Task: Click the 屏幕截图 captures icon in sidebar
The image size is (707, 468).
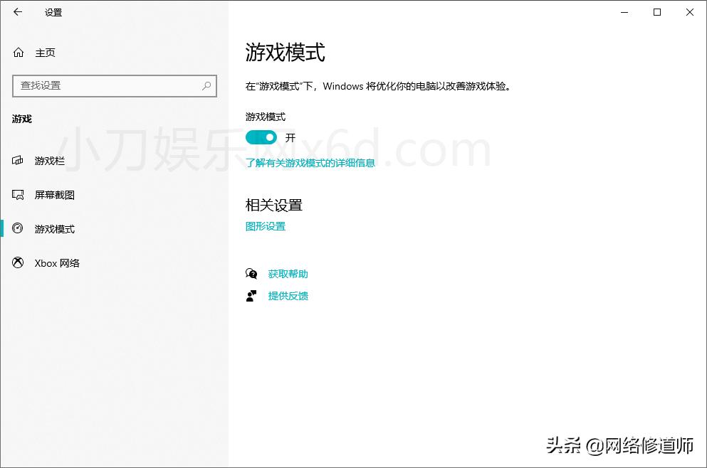Action: [19, 194]
